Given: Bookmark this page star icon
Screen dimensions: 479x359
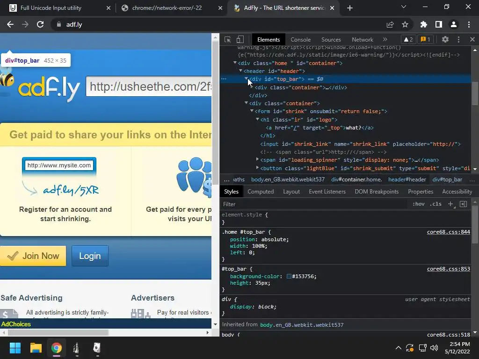Looking at the screenshot, I should [x=405, y=24].
